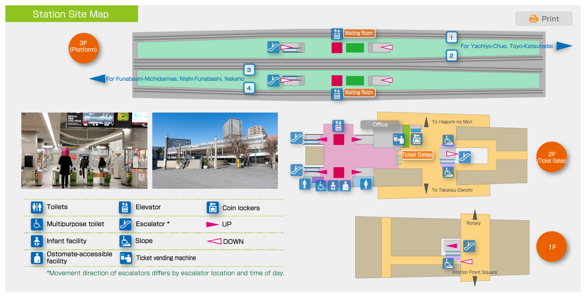586x297 pixels.
Task: Click the Office label on 2F map
Action: (380, 124)
